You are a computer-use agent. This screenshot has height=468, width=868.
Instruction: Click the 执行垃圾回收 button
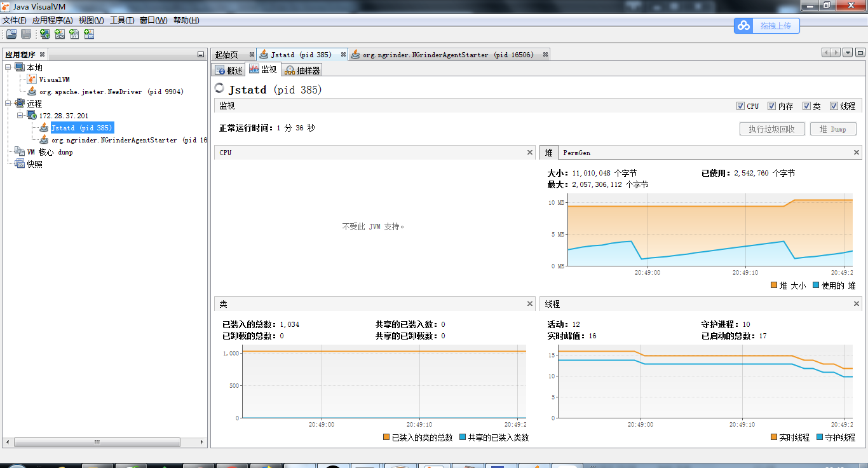[772, 129]
